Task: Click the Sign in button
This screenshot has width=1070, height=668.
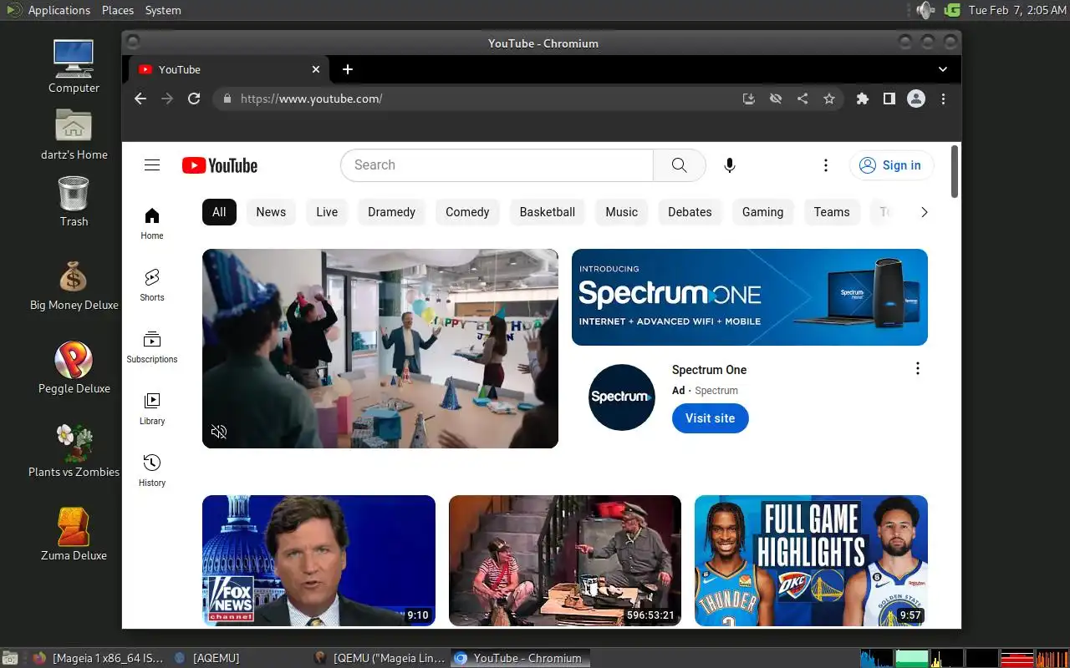Action: tap(891, 165)
